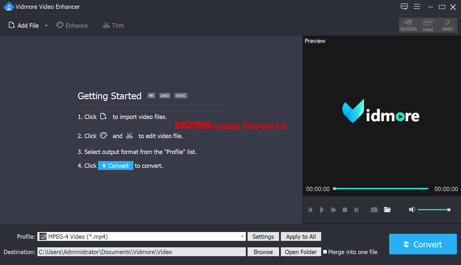461x265 pixels.
Task: Click the Vidmore logo in preview
Action: pos(381,111)
